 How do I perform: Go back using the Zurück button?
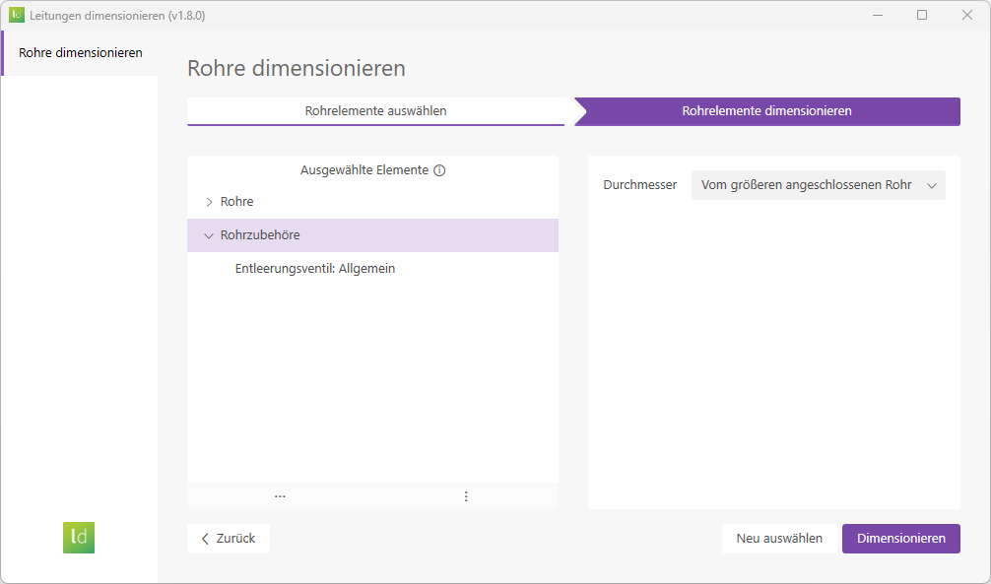point(228,539)
